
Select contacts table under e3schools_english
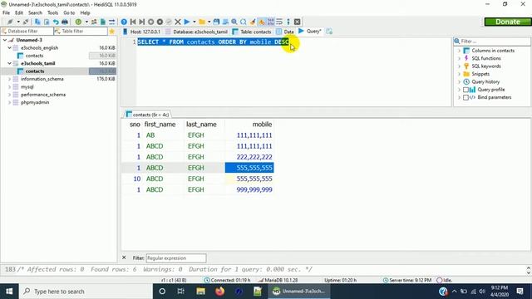[34, 56]
